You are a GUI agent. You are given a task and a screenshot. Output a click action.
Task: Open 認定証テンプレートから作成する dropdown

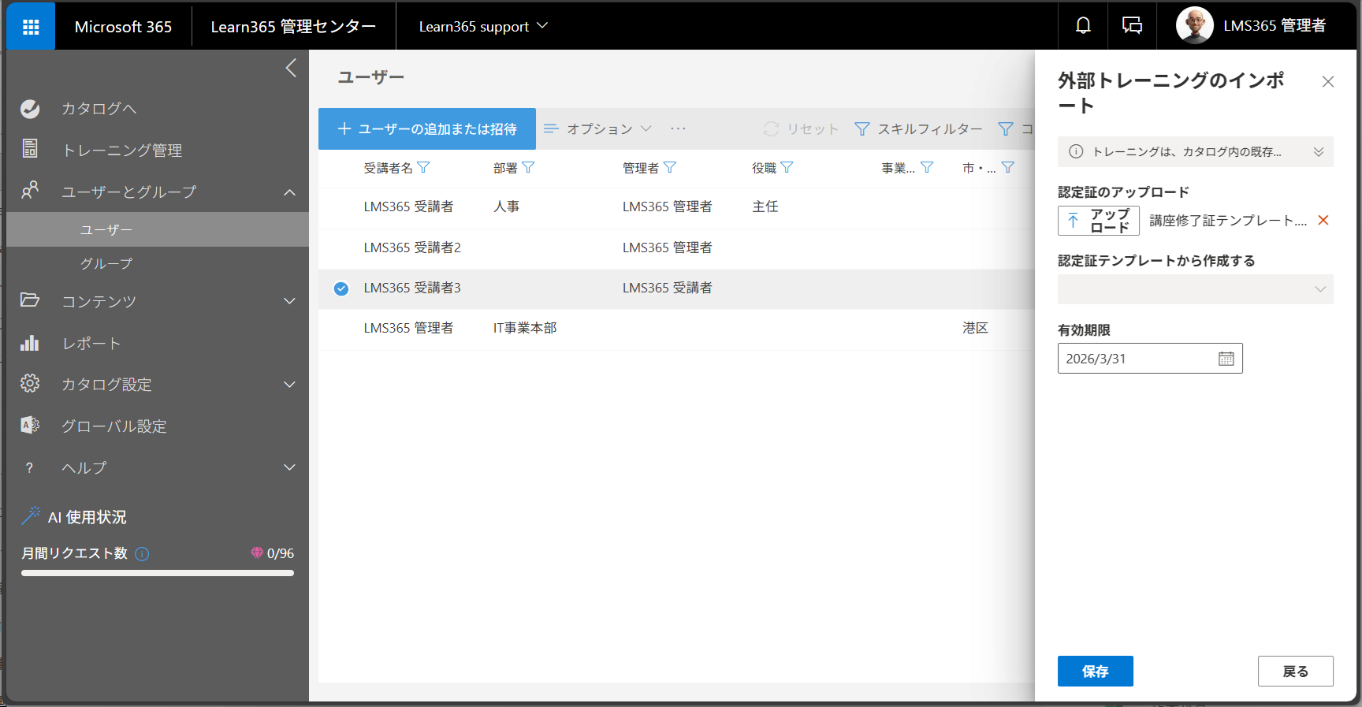(1195, 289)
